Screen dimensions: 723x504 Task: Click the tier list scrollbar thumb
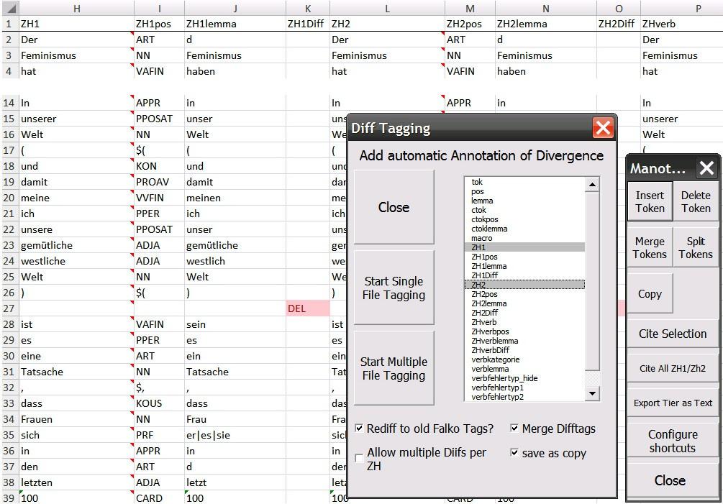tap(592, 282)
